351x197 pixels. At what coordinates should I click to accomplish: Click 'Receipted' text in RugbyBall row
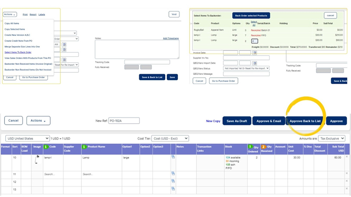[x=255, y=30]
